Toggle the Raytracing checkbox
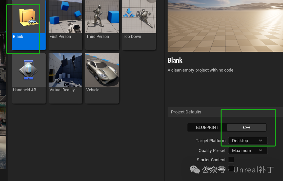This screenshot has height=181, width=283. click(231, 168)
